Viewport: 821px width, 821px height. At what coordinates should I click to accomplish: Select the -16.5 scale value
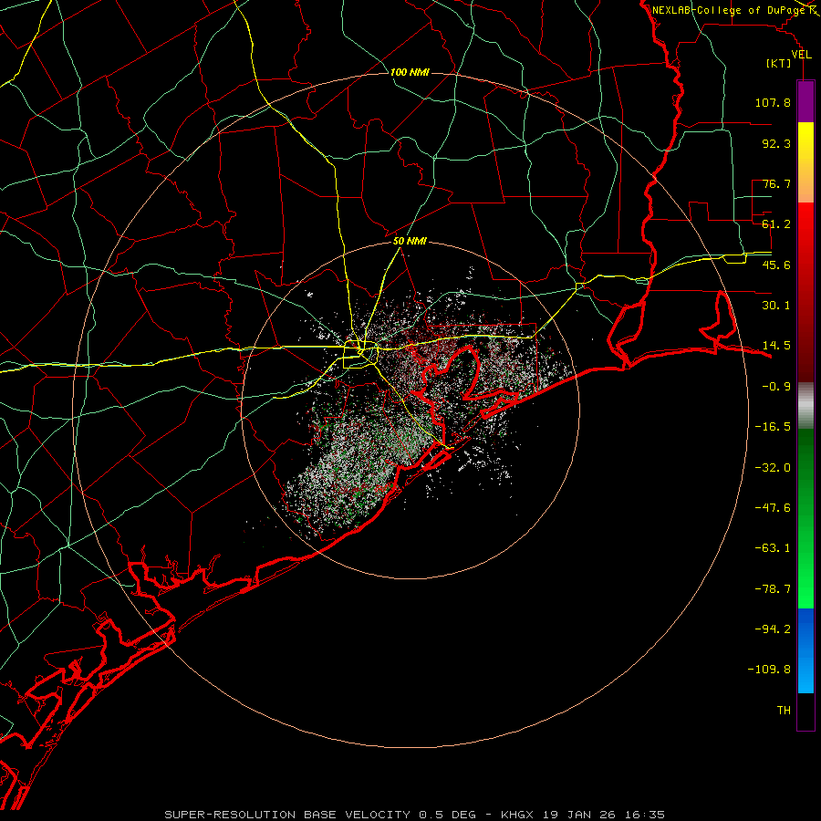coord(773,427)
